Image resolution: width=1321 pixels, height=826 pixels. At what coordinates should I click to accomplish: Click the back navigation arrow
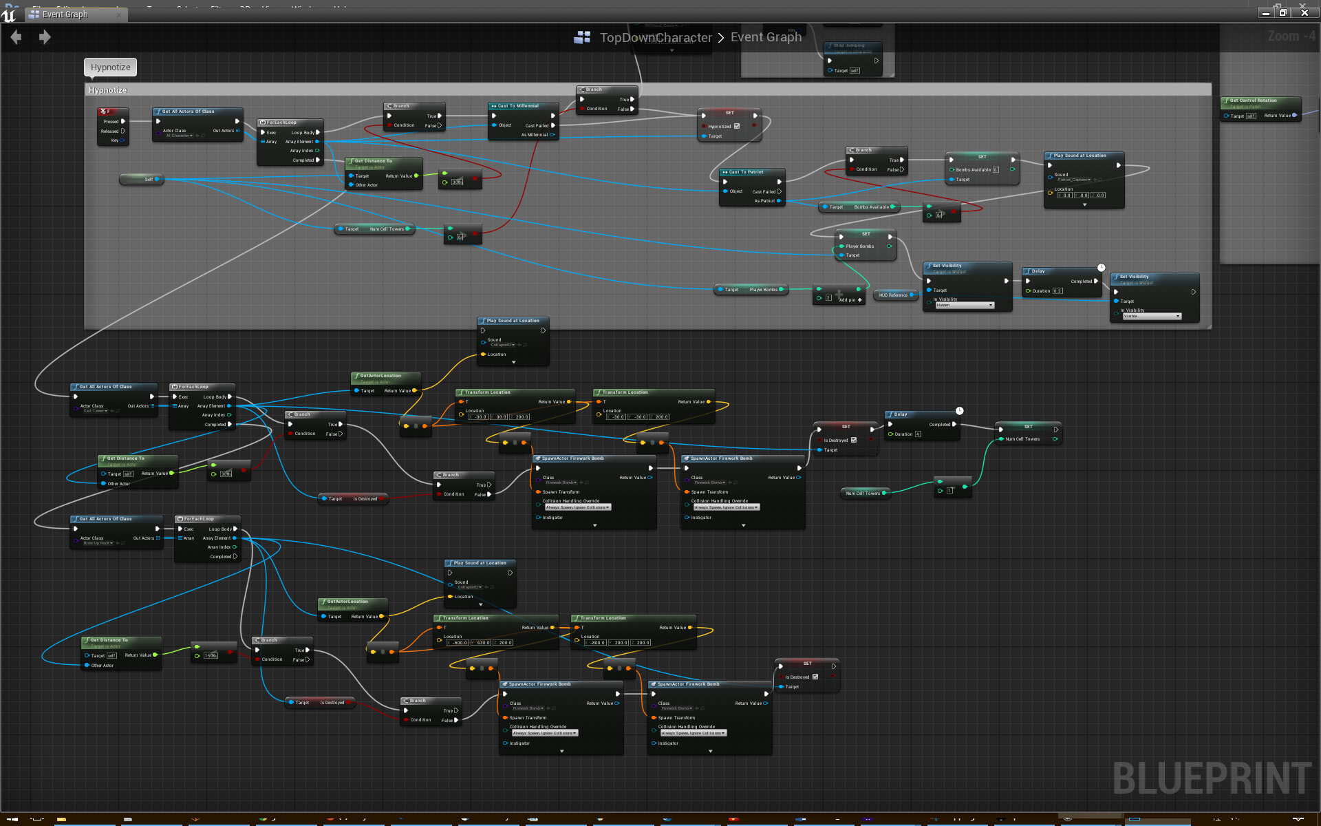tap(16, 37)
